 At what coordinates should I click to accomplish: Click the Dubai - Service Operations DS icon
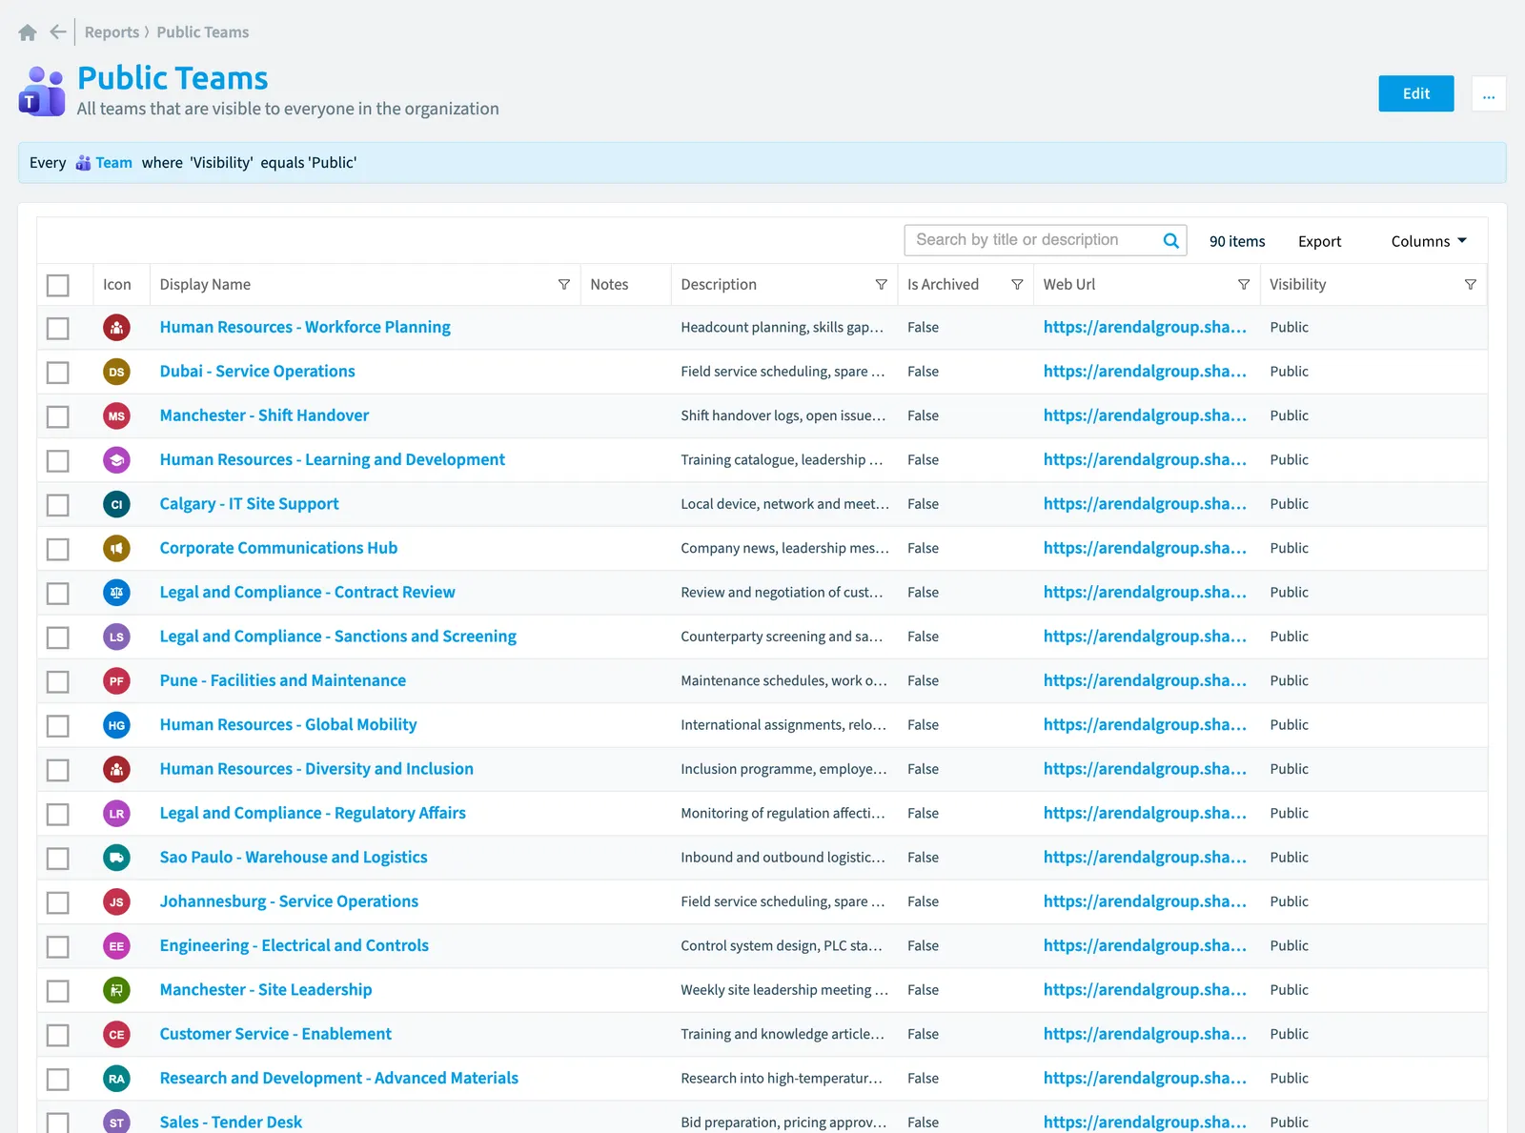point(116,372)
